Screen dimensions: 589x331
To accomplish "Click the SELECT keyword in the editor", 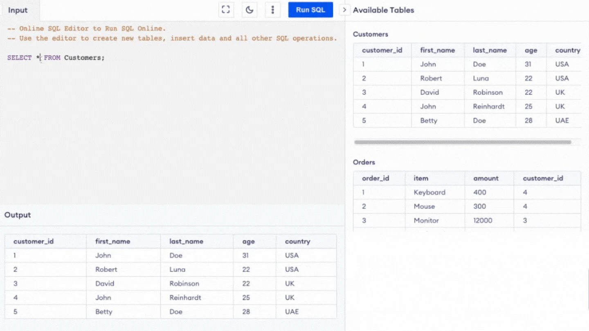I will click(19, 58).
